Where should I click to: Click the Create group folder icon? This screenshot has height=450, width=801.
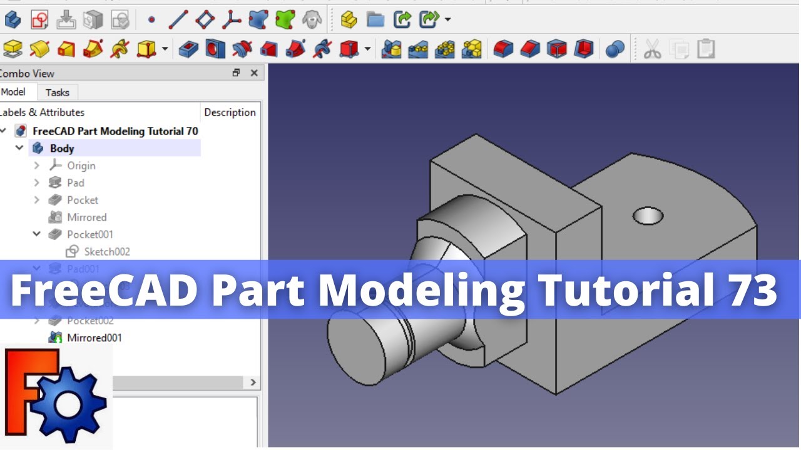(x=375, y=20)
